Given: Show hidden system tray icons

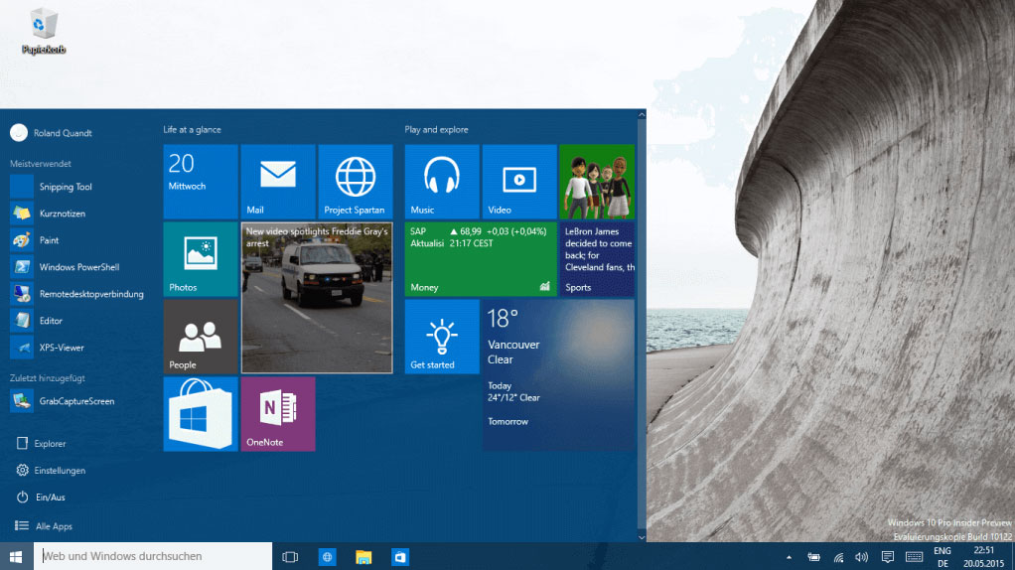Looking at the screenshot, I should coord(789,557).
